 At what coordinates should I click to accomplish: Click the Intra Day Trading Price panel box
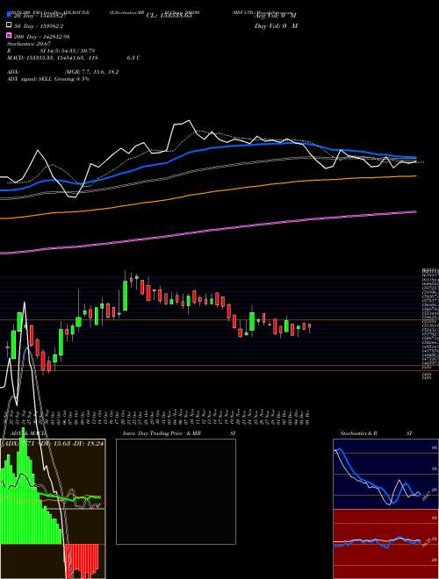176,491
